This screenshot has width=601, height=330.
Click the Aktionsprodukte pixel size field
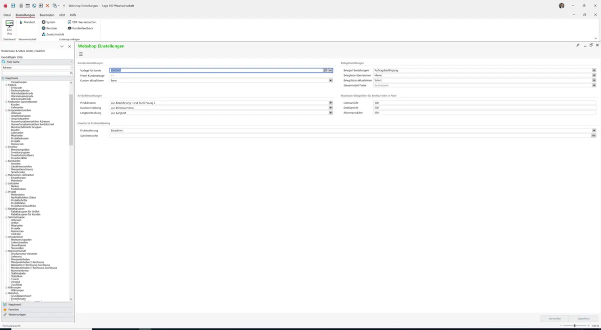coord(485,112)
